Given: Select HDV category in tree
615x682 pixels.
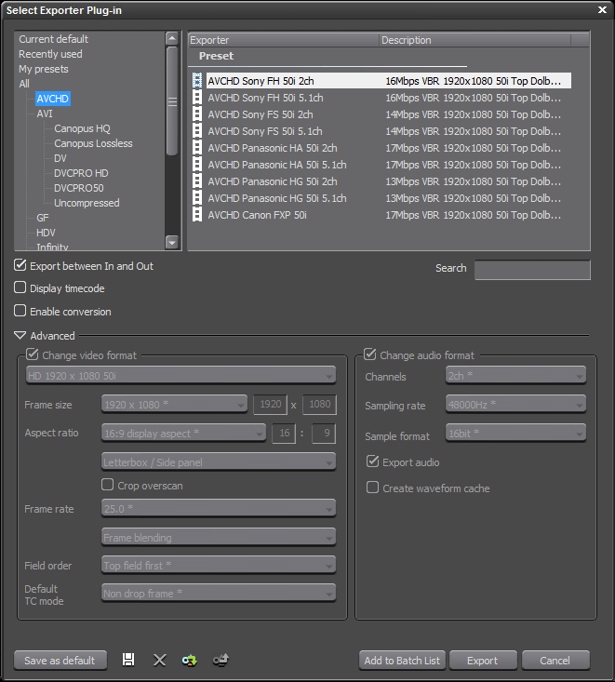Looking at the screenshot, I should coord(46,233).
